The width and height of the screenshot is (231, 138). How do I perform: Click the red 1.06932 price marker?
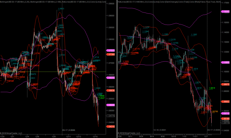pos(225,102)
